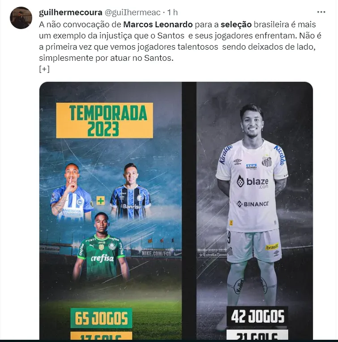338x342 pixels.
Task: Click the Banrisul sponsor on striped jersey
Action: (131, 207)
